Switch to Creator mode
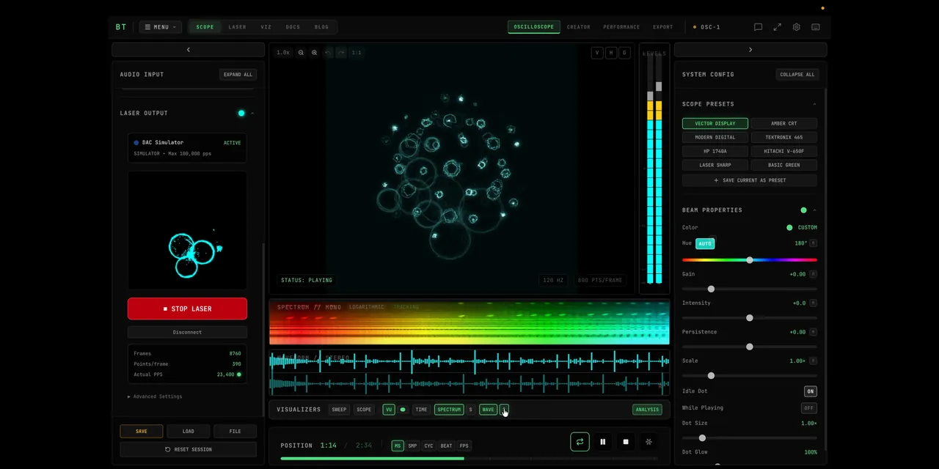The image size is (939, 469). [578, 27]
